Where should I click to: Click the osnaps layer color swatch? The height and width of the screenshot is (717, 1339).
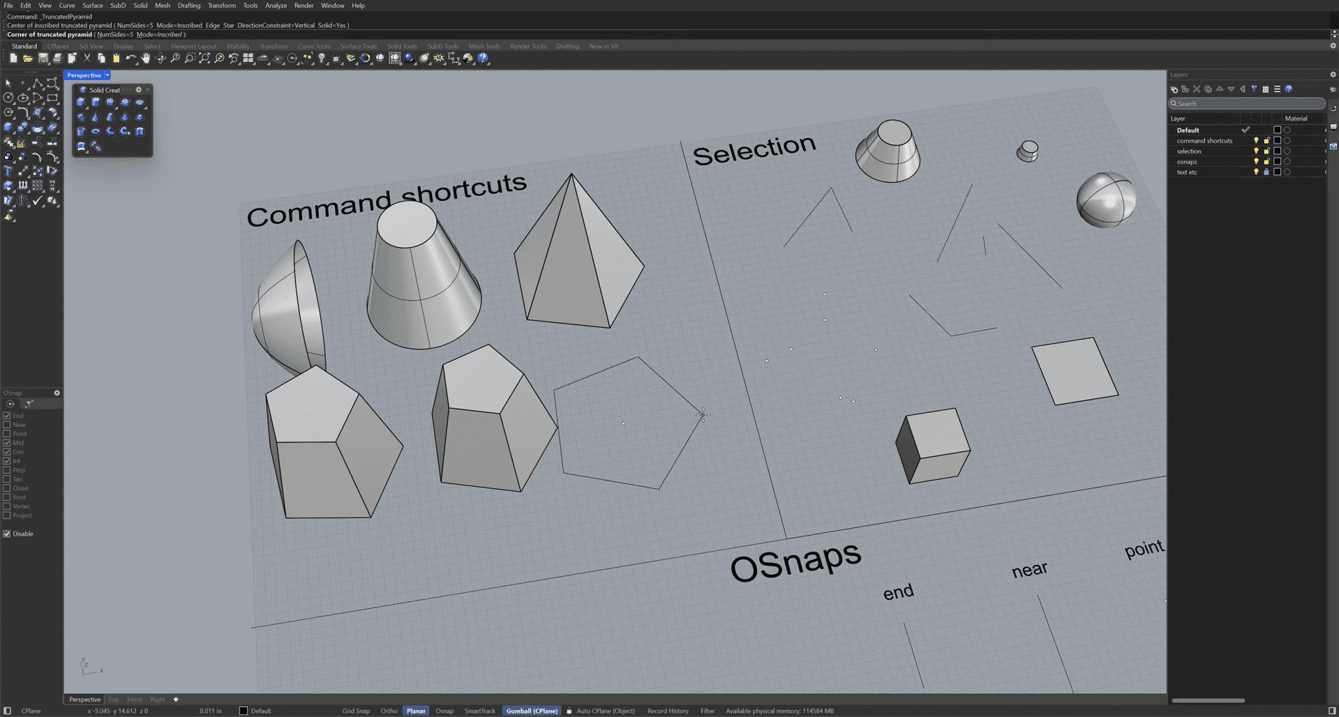pyautogui.click(x=1277, y=162)
